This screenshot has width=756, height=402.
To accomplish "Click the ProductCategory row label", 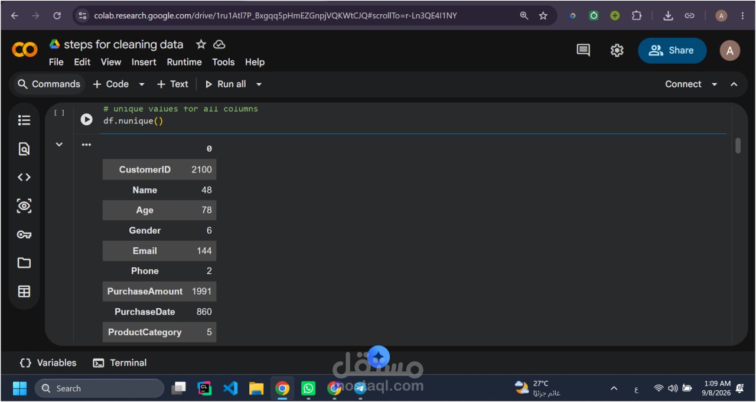I will (145, 332).
